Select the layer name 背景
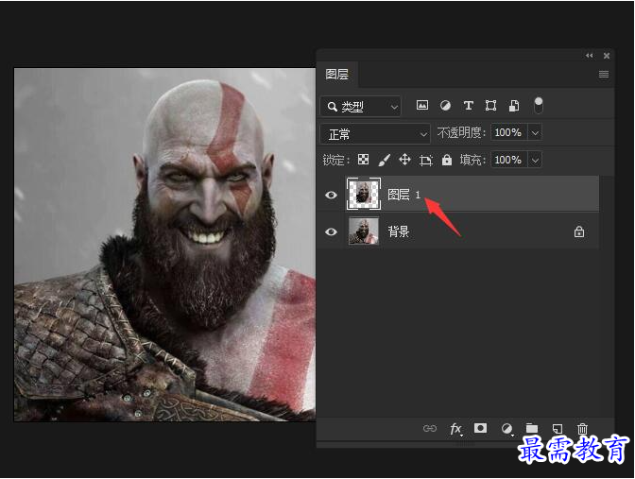Viewport: 635px width, 479px height. (x=399, y=231)
